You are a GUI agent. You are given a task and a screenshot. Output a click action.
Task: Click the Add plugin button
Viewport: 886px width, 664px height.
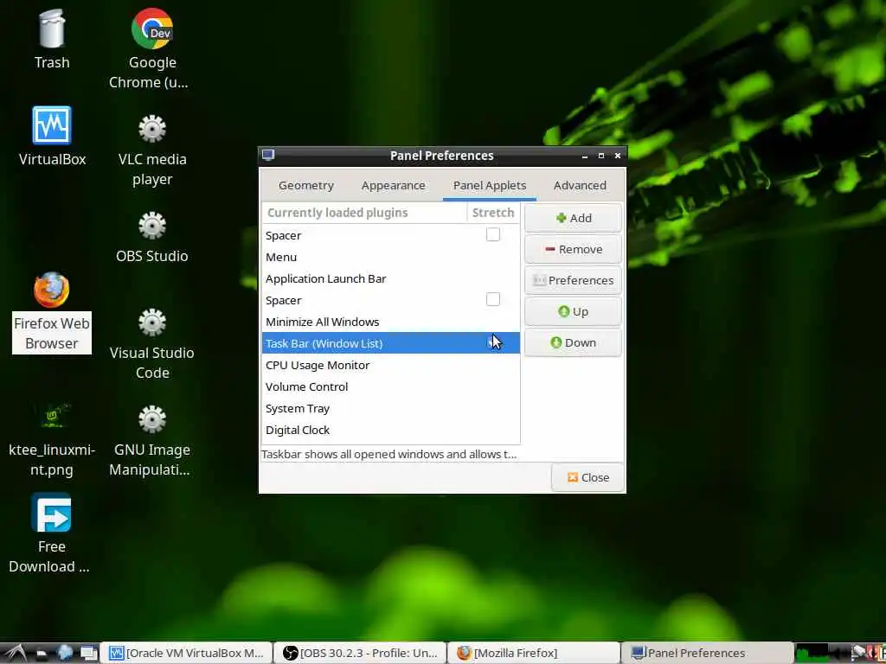tap(573, 218)
